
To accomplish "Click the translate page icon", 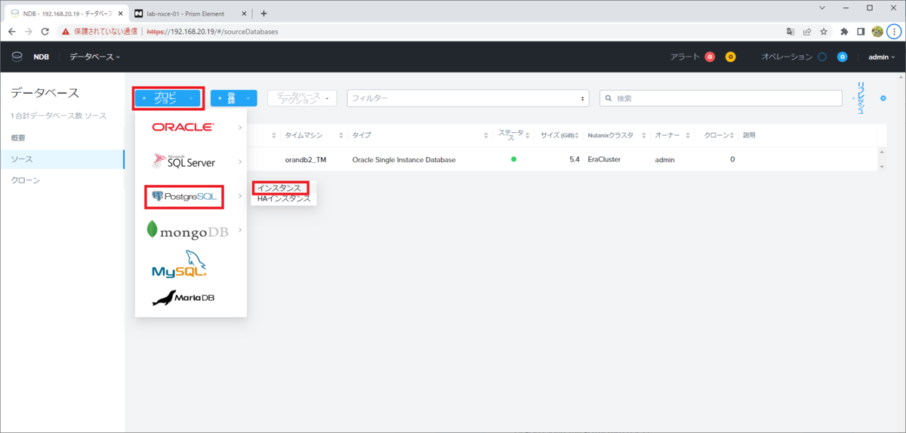I will coord(790,32).
